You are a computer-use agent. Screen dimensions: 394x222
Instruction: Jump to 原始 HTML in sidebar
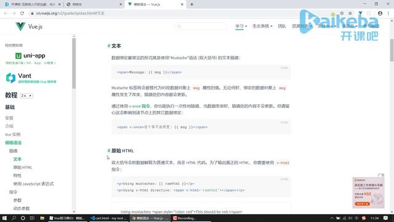pos(23,167)
